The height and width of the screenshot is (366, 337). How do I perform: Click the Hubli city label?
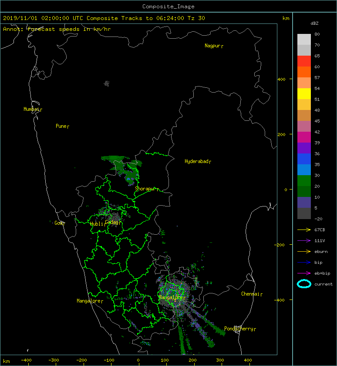click(97, 224)
